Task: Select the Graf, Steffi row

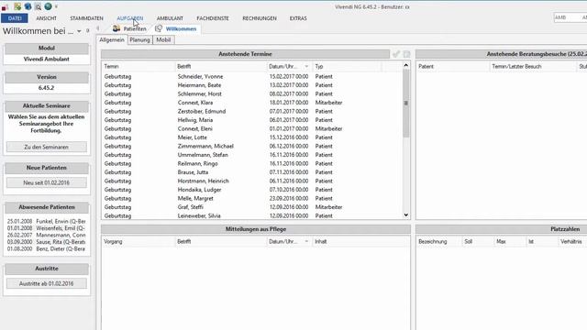Action: [x=252, y=207]
